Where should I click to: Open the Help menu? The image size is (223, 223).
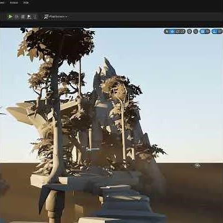tap(26, 2)
